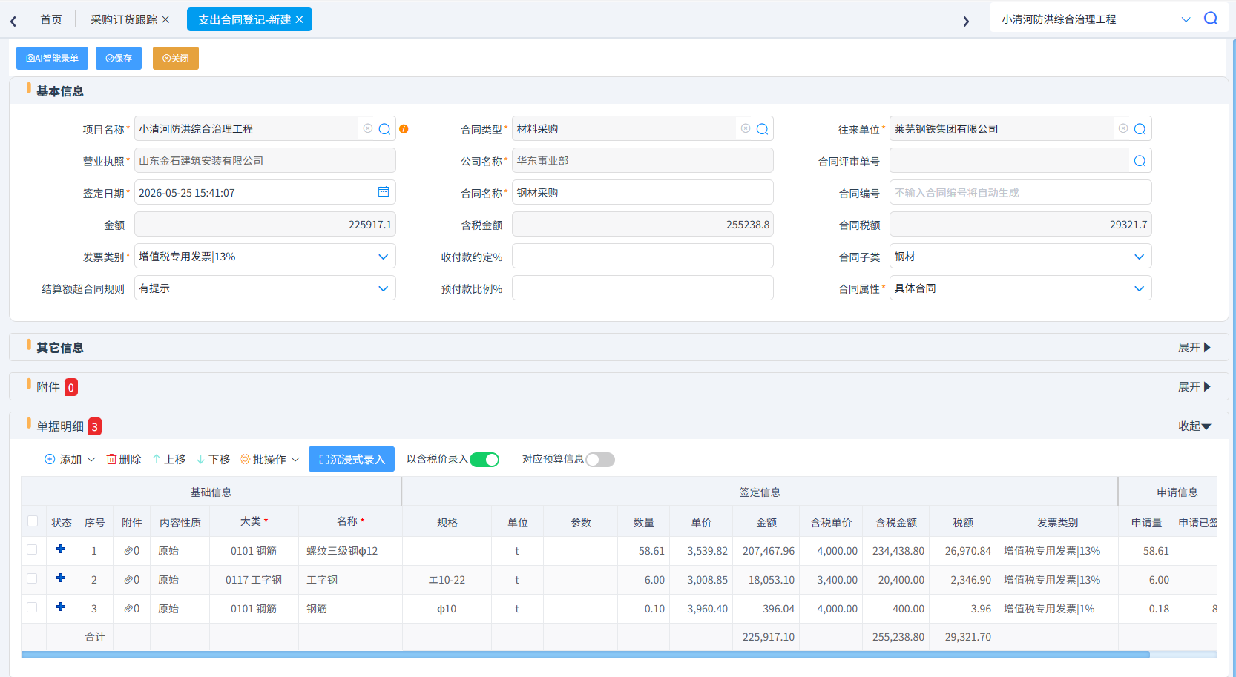
Task: Open search in 合同类型 field
Action: pos(762,129)
